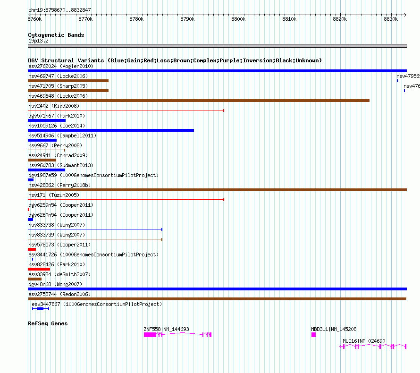Open the MBD3L1|NM_145208 gene label
This screenshot has width=420, height=373.
[x=334, y=329]
